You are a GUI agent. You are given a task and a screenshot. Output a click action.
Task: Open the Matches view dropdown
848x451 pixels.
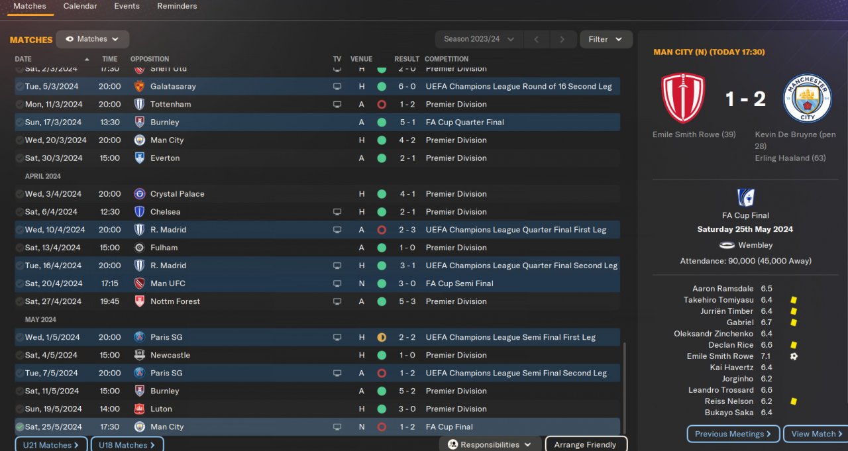click(92, 39)
